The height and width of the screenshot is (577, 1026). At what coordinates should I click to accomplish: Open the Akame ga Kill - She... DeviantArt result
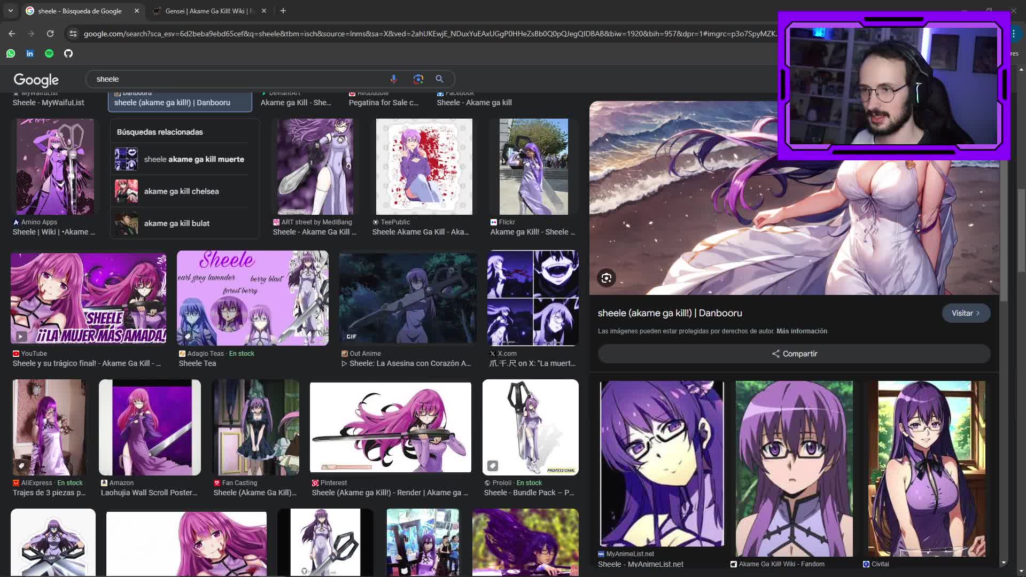pos(296,102)
